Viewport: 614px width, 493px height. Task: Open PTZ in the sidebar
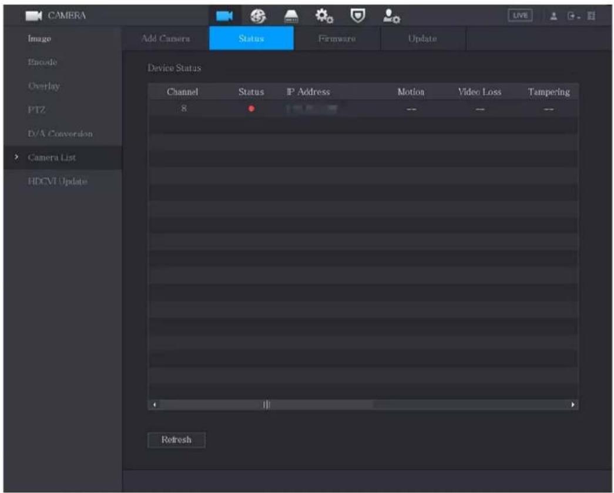tap(37, 110)
